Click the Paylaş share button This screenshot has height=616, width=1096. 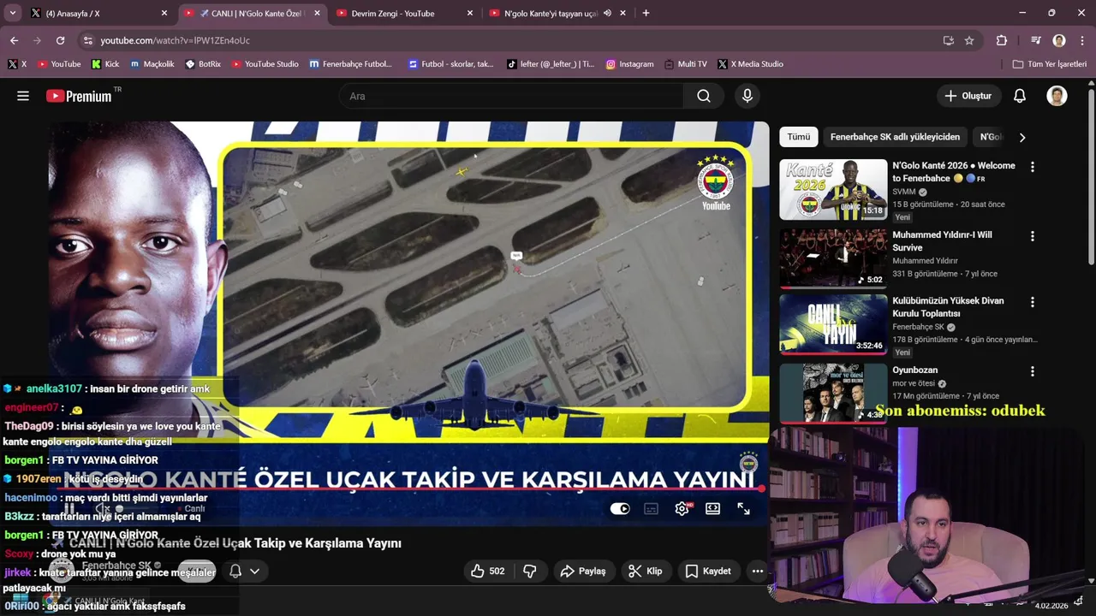pyautogui.click(x=583, y=571)
